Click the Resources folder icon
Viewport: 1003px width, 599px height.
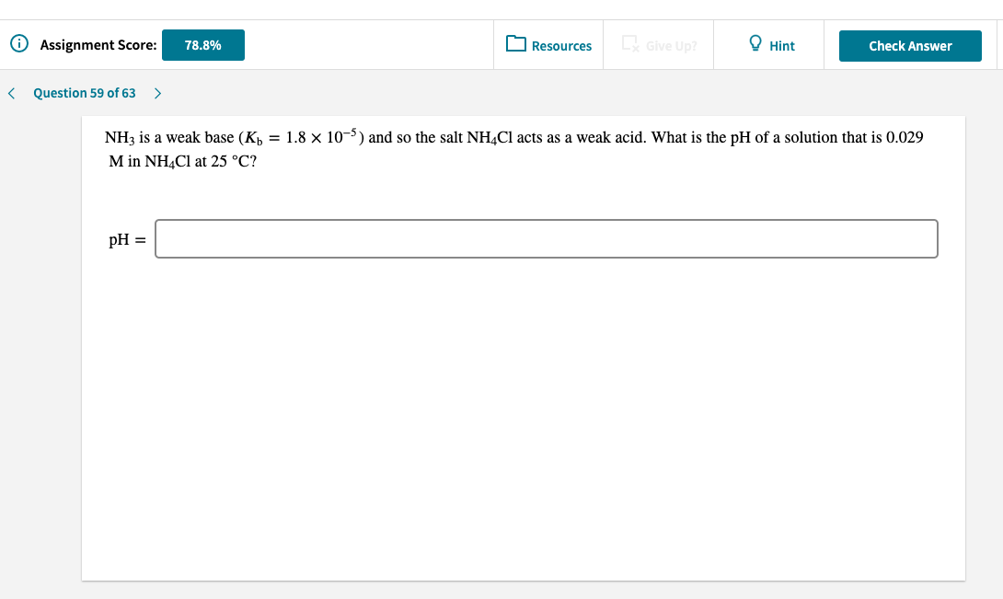516,43
